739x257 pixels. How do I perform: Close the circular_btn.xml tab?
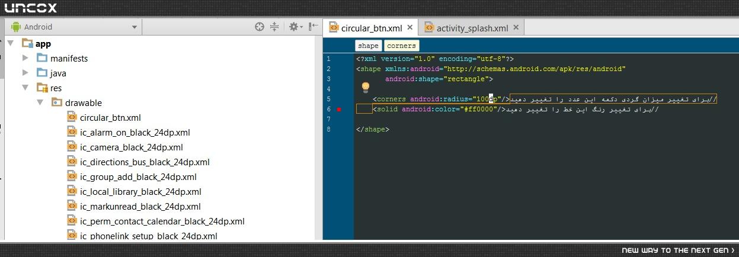[410, 27]
